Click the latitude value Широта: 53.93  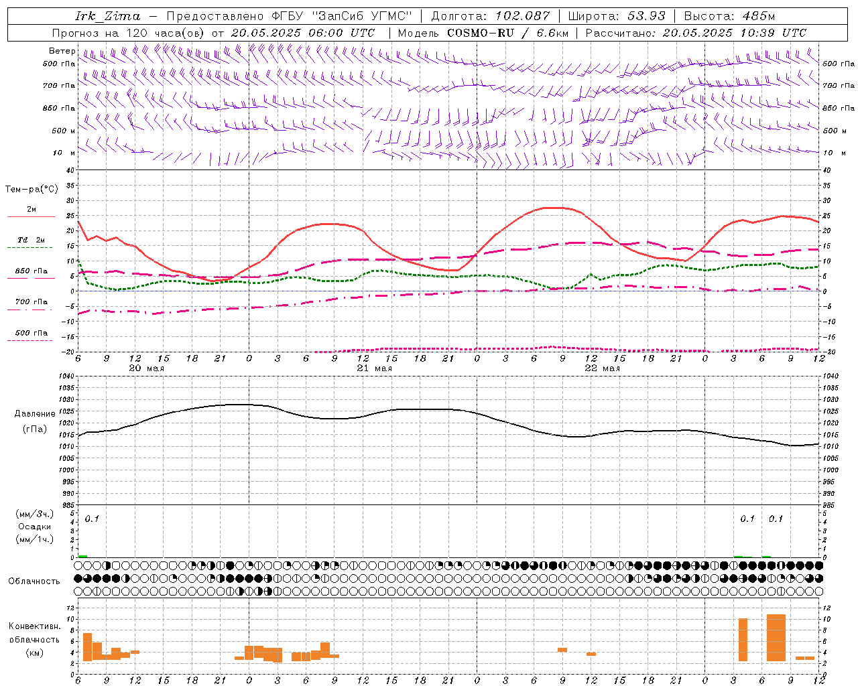(x=617, y=16)
